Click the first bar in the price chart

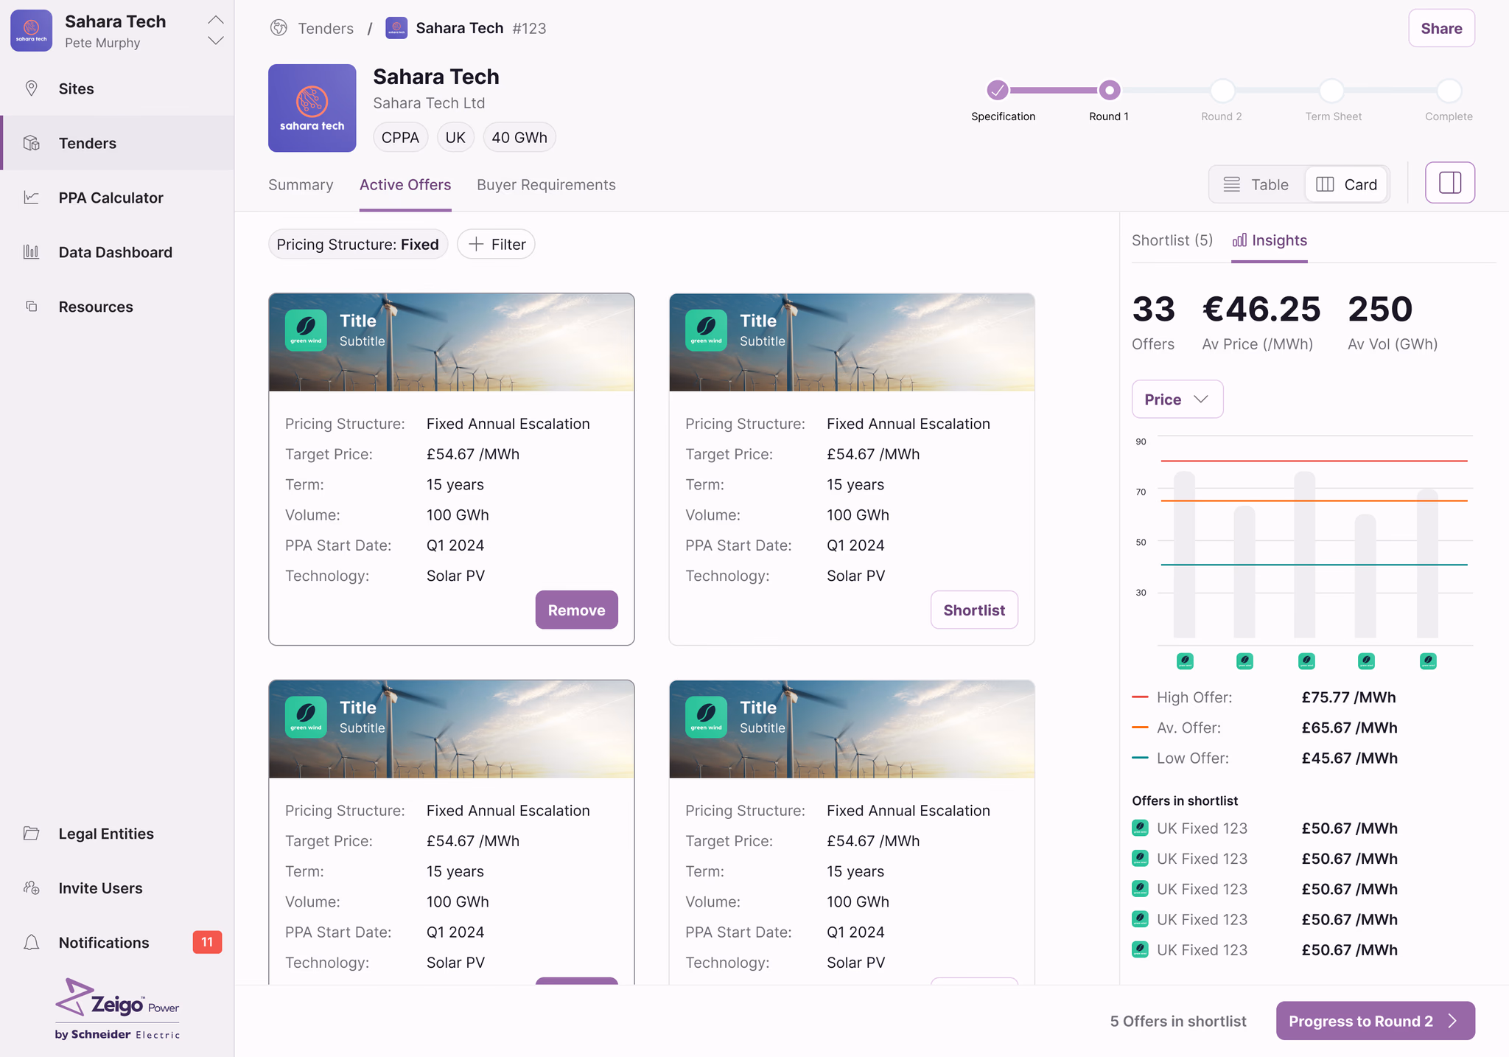click(1184, 554)
